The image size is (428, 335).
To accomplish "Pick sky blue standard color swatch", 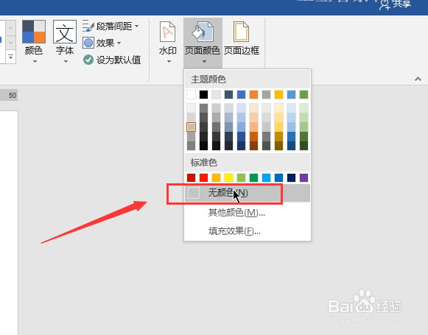I will point(266,178).
